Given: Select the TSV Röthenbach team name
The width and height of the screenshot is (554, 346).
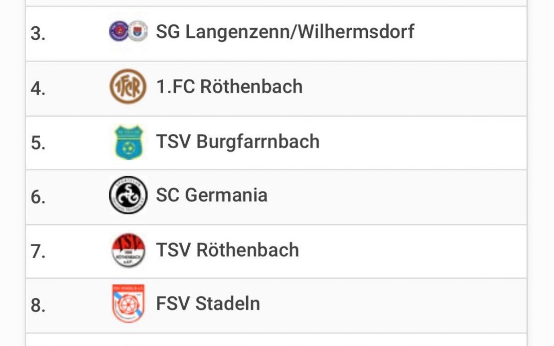Looking at the screenshot, I should pyautogui.click(x=227, y=250).
